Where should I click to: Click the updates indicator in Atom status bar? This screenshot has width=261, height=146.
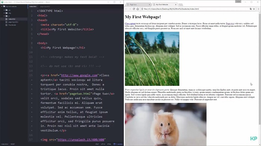118,144
